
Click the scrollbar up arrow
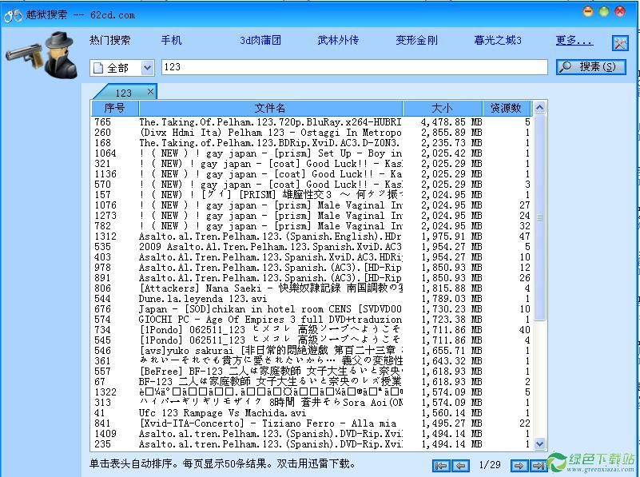click(x=539, y=108)
